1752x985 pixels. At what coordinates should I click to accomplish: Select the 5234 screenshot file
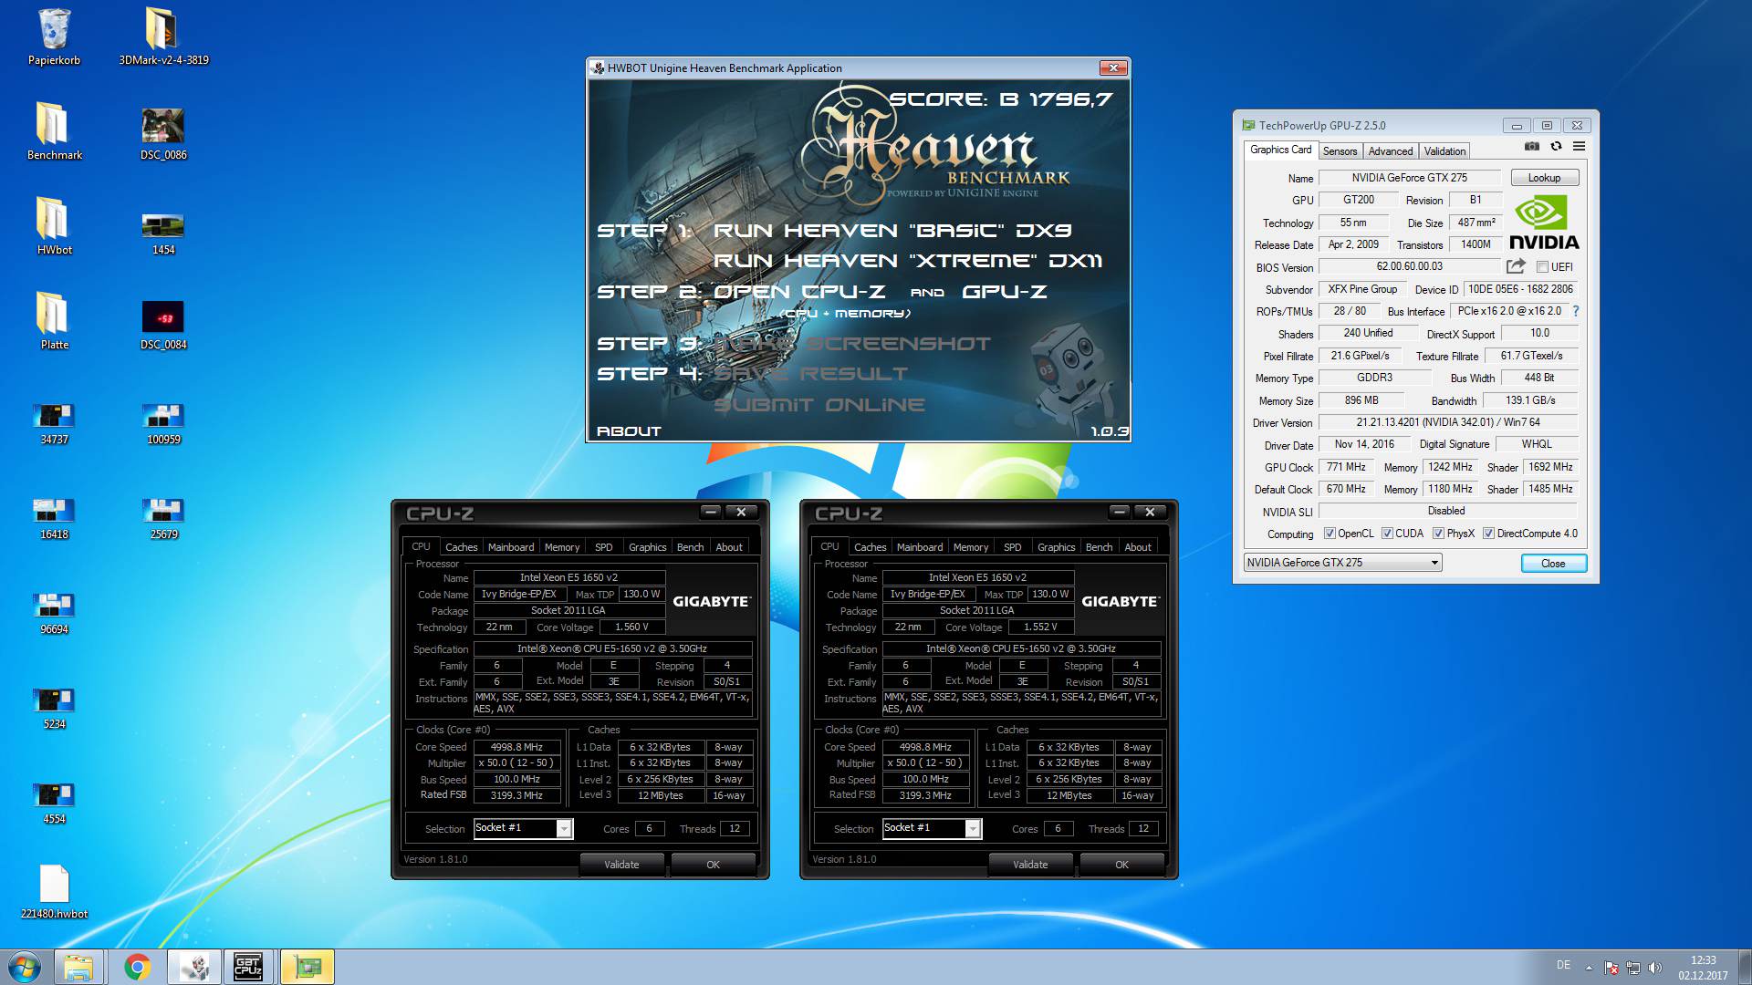tap(54, 708)
